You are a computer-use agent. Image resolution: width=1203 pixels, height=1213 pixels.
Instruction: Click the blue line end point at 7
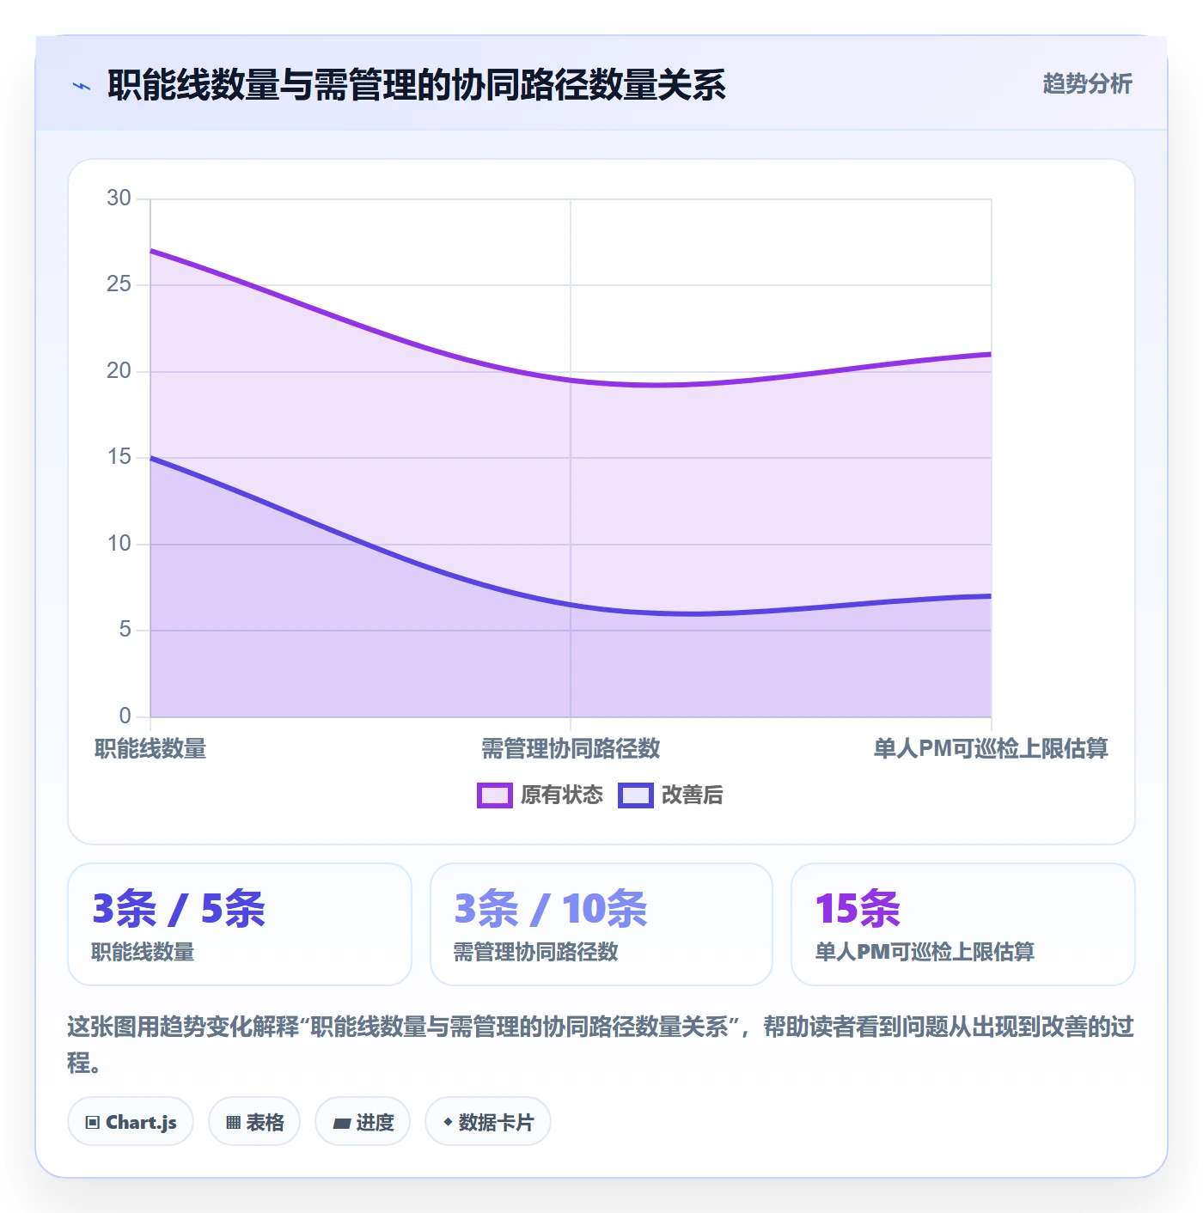point(991,595)
